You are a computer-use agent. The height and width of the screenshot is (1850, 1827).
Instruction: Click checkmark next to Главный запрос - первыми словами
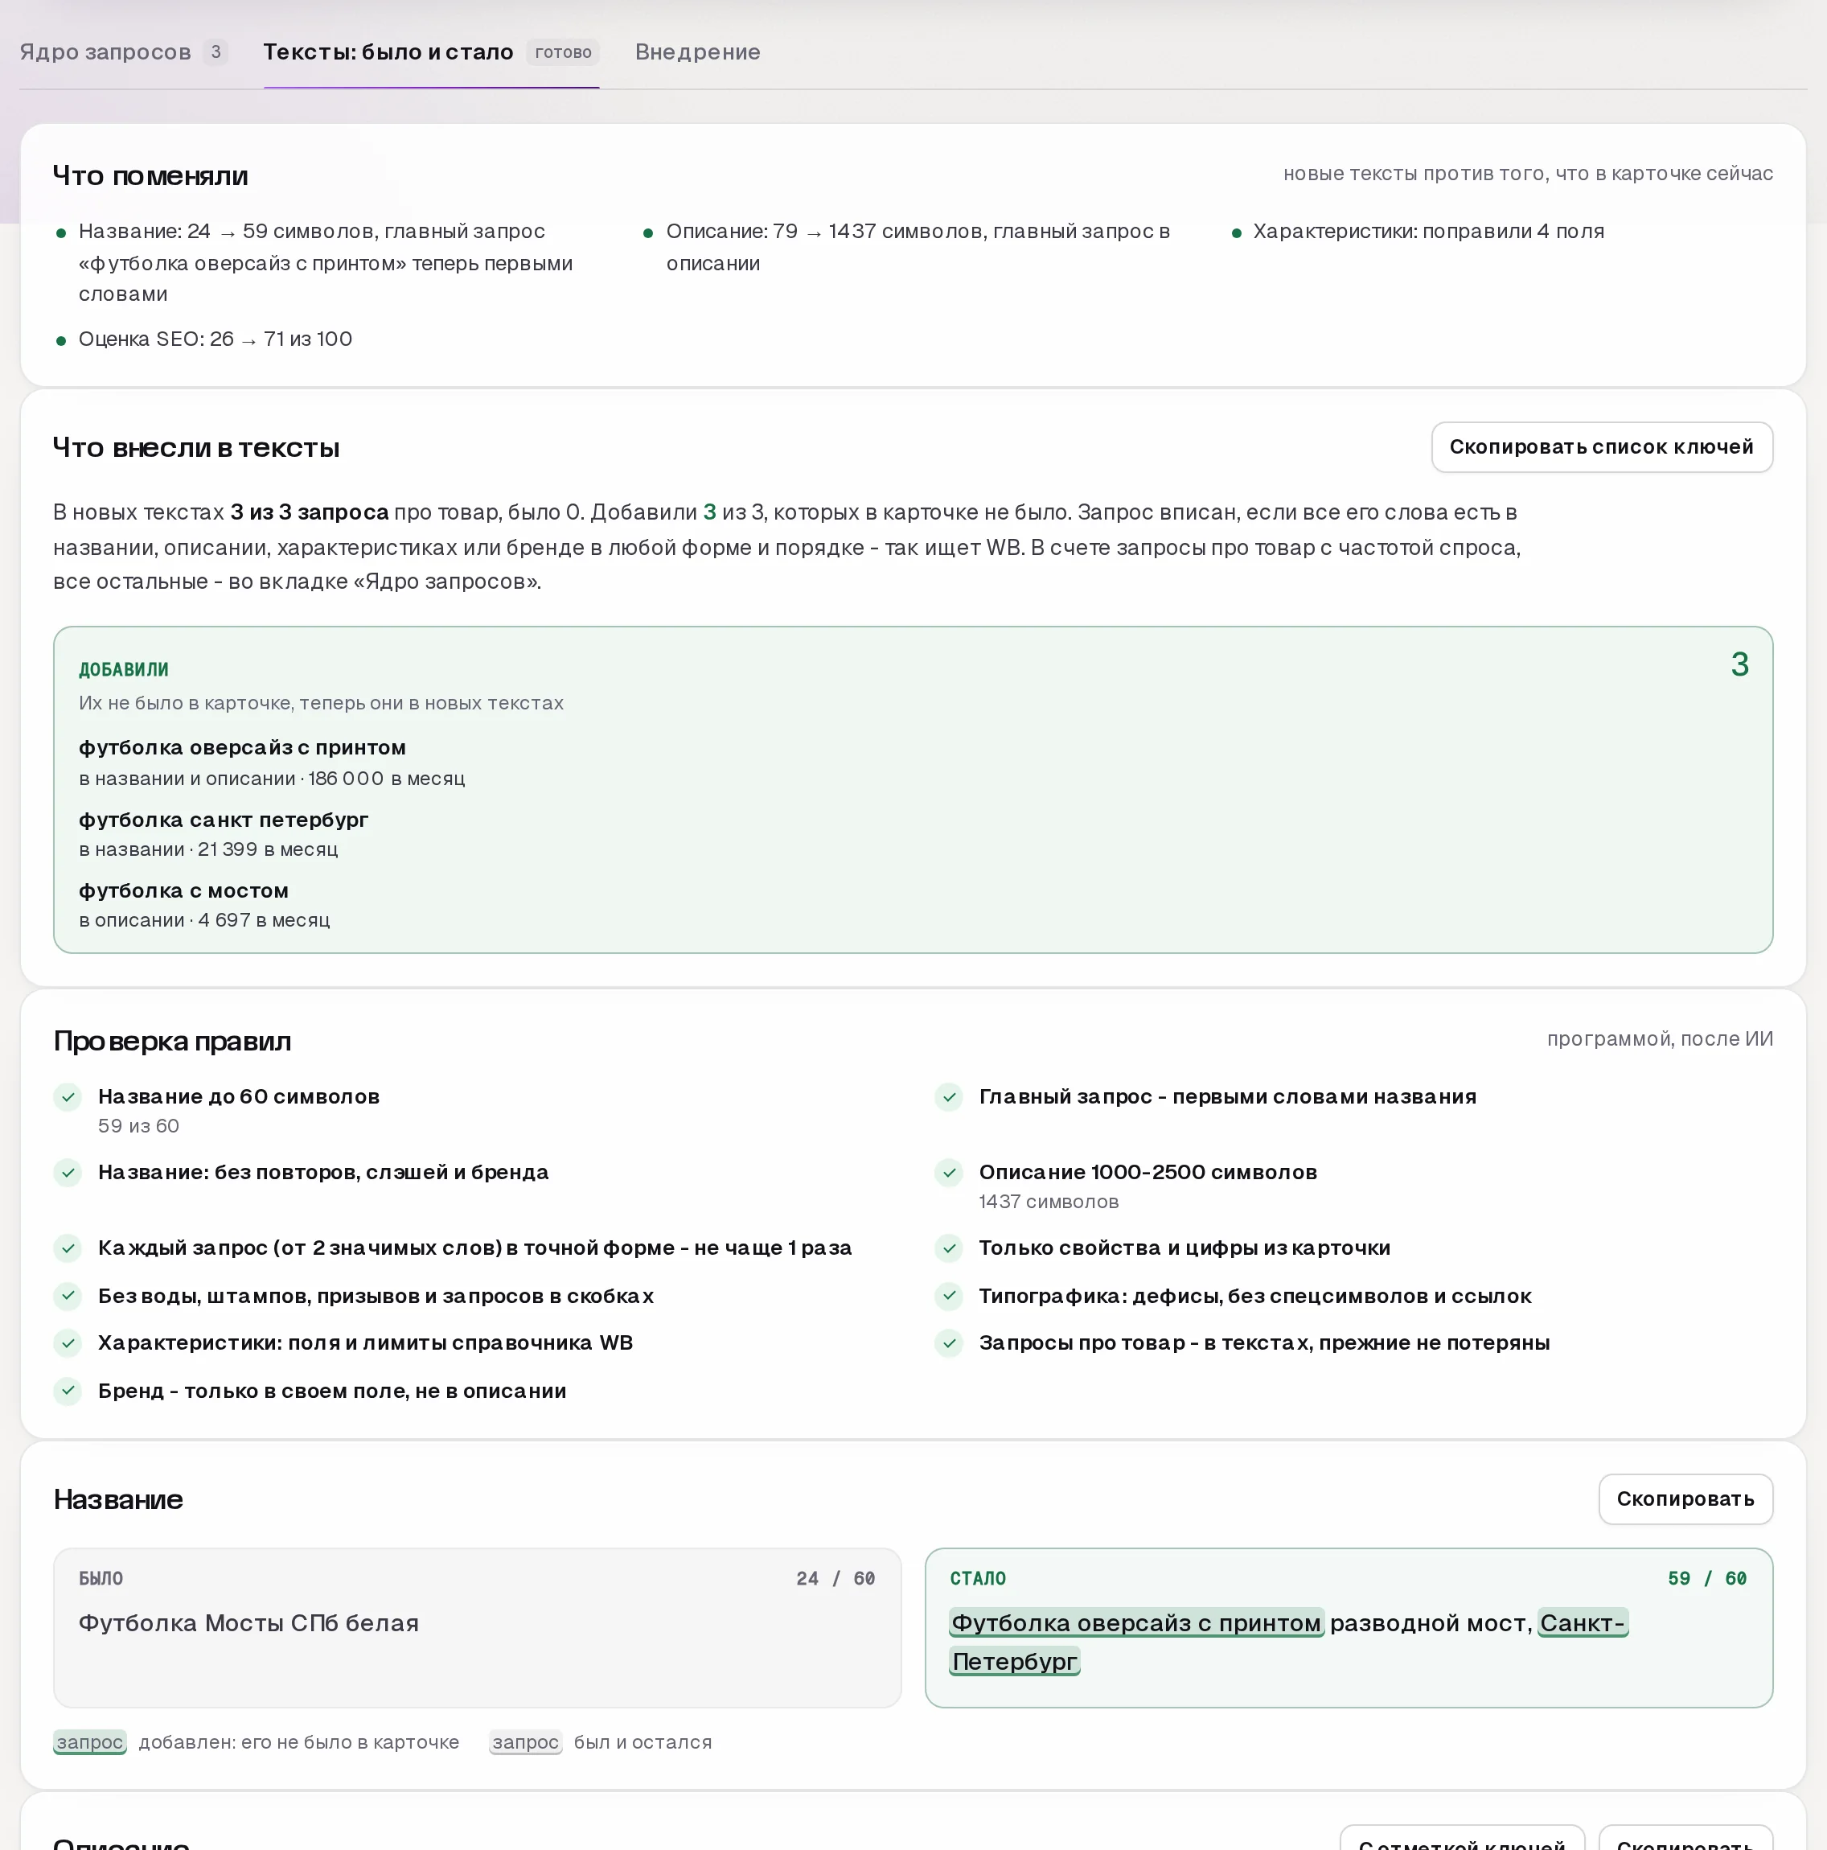pyautogui.click(x=948, y=1097)
